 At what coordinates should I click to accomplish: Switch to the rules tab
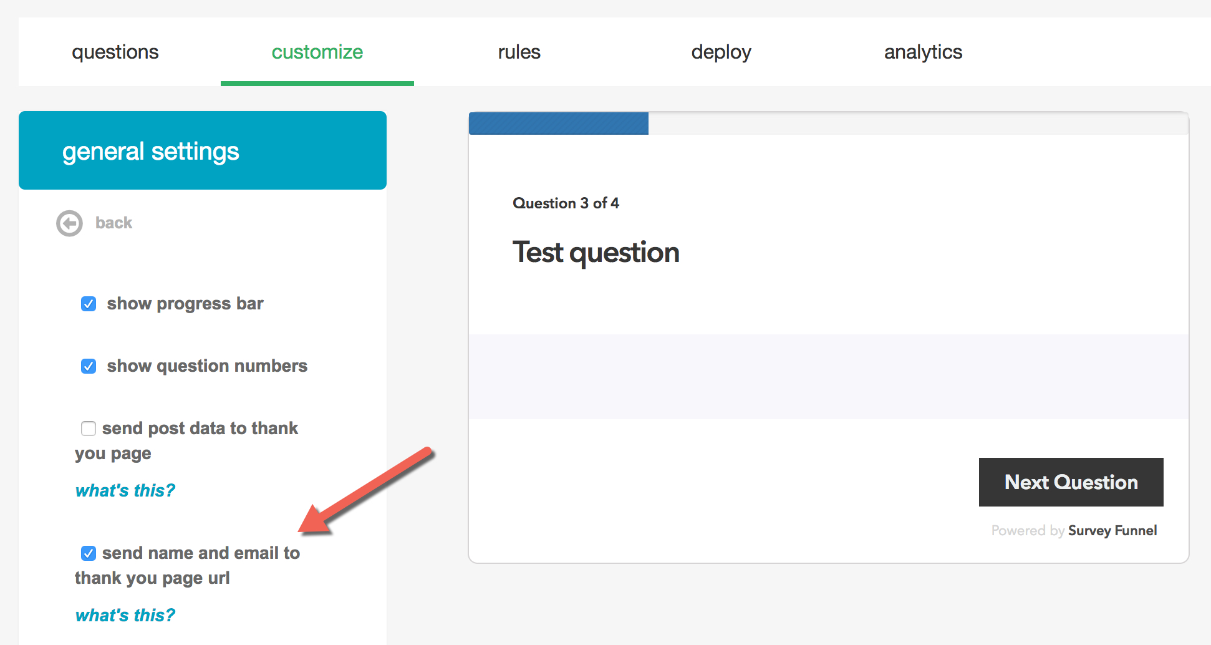[x=519, y=52]
